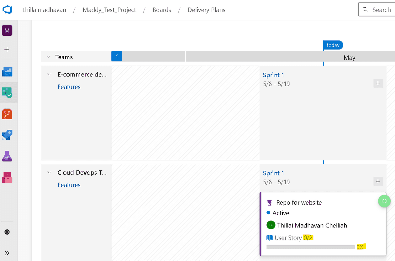Collapse the Cloud Devops team row
395x261 pixels.
coord(50,173)
